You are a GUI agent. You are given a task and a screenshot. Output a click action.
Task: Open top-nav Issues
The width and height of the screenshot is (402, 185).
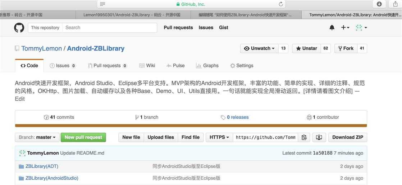206,28
